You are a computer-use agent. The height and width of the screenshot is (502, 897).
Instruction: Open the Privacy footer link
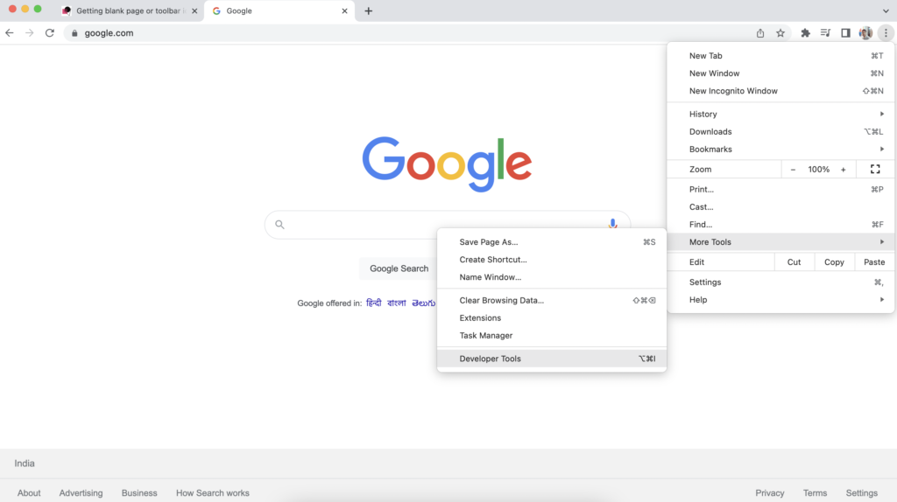[x=770, y=493]
